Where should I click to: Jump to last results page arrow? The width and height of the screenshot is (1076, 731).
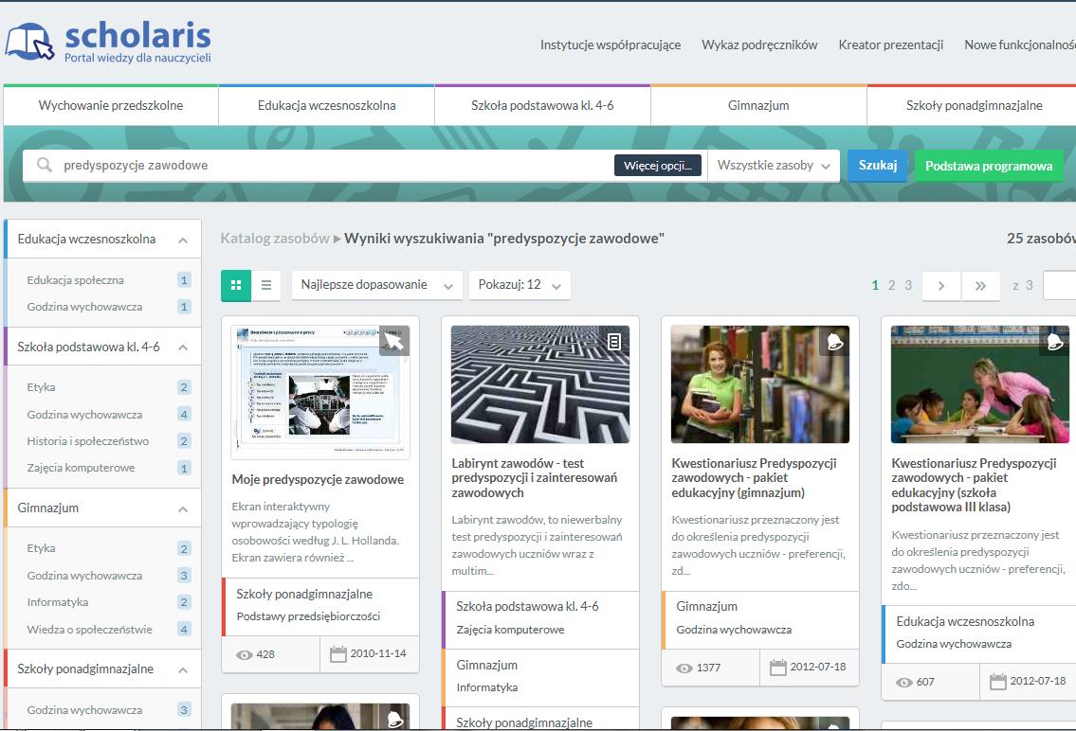(x=980, y=286)
